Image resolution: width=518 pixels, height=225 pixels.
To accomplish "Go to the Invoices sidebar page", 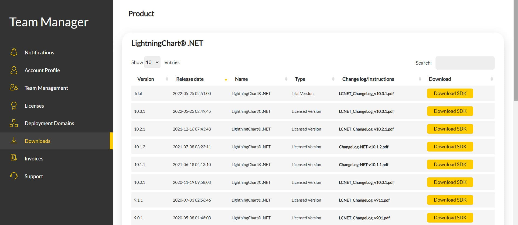I will pyautogui.click(x=34, y=159).
